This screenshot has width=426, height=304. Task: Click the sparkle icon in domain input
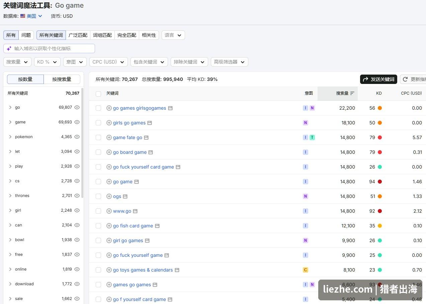pos(9,48)
